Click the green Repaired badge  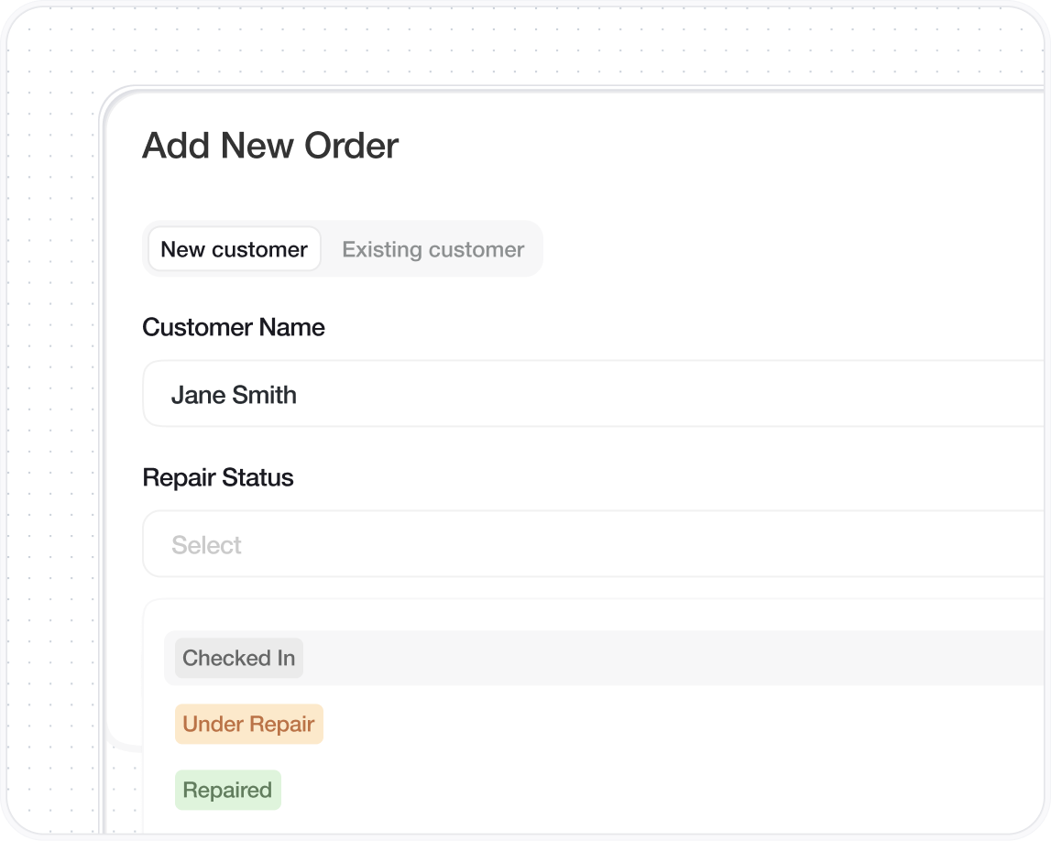coord(227,790)
